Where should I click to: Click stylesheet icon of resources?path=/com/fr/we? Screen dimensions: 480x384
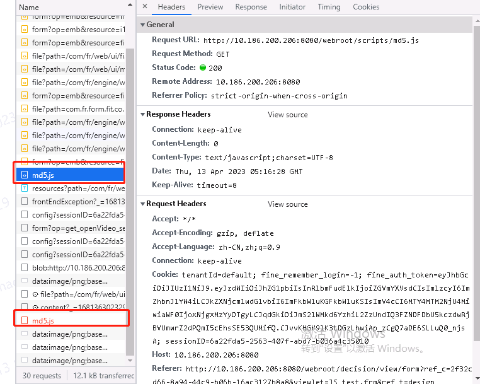25,188
